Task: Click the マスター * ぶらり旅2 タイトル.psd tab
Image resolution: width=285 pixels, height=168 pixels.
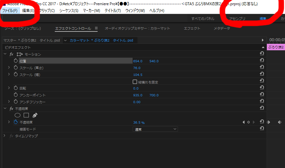Action: pyautogui.click(x=32, y=40)
